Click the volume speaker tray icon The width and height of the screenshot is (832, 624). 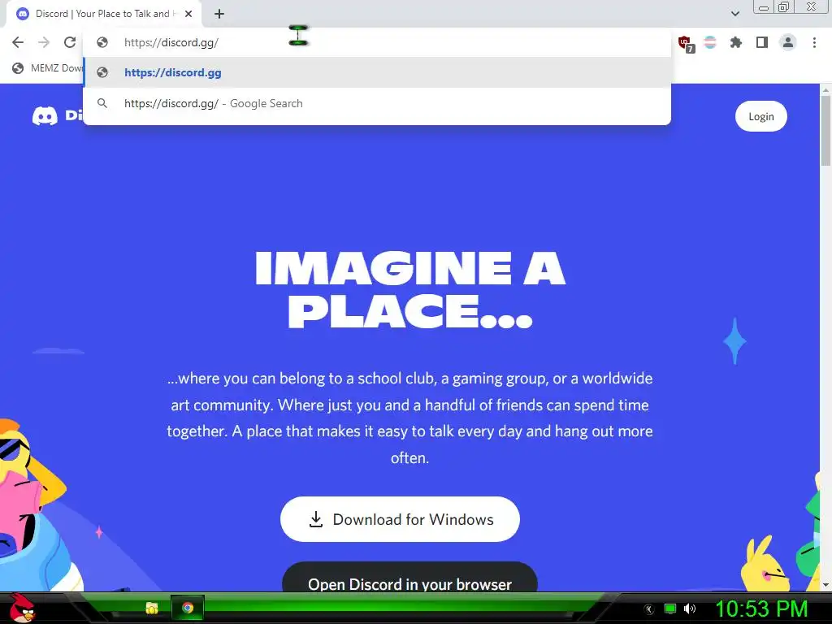point(690,609)
